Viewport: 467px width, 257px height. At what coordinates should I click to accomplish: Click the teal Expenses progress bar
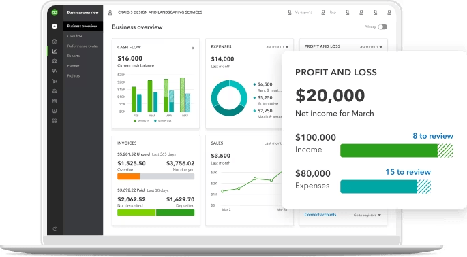coord(386,187)
